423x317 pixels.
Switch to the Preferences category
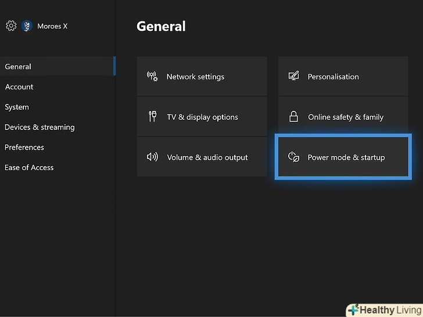point(24,147)
